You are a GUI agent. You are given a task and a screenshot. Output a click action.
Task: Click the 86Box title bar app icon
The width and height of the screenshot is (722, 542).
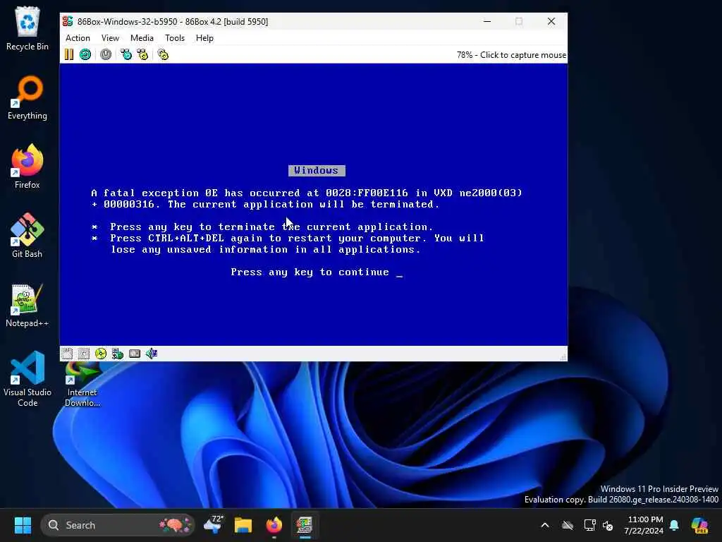tap(68, 21)
